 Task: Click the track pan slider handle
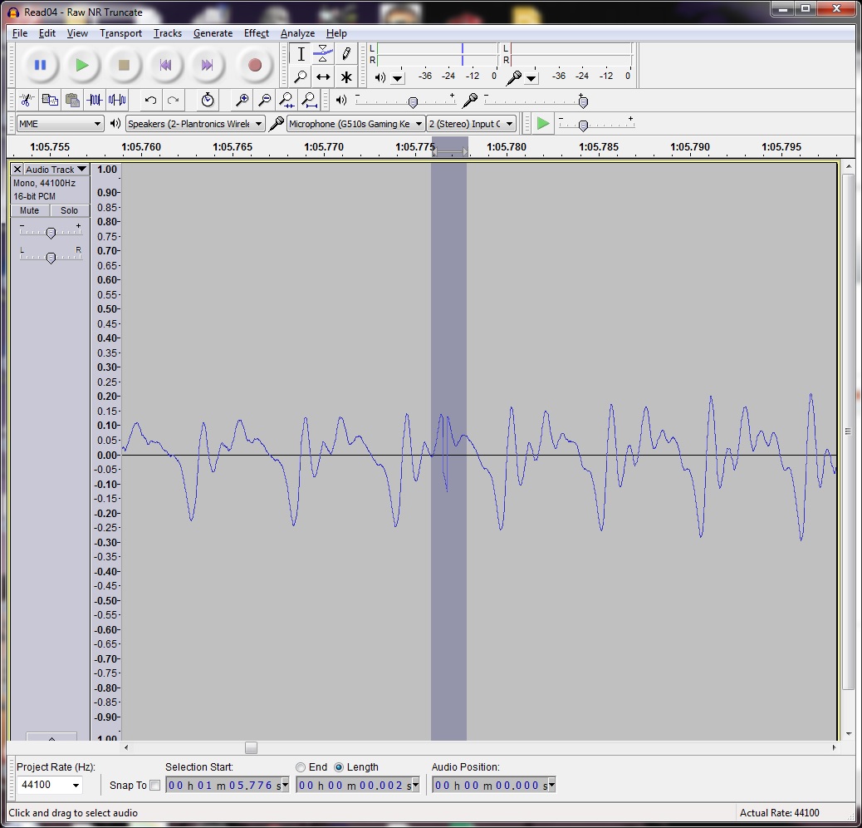click(51, 258)
